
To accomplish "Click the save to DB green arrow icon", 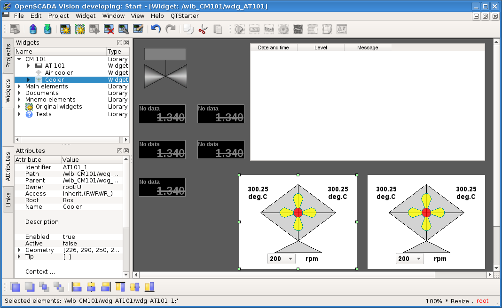I will pos(47,29).
